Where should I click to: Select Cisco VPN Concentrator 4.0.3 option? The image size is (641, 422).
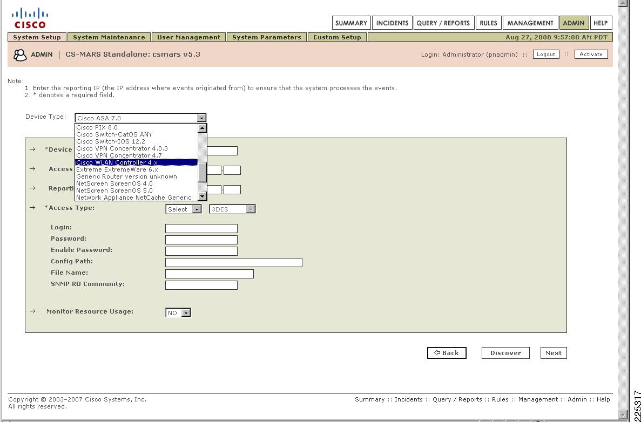pos(136,148)
